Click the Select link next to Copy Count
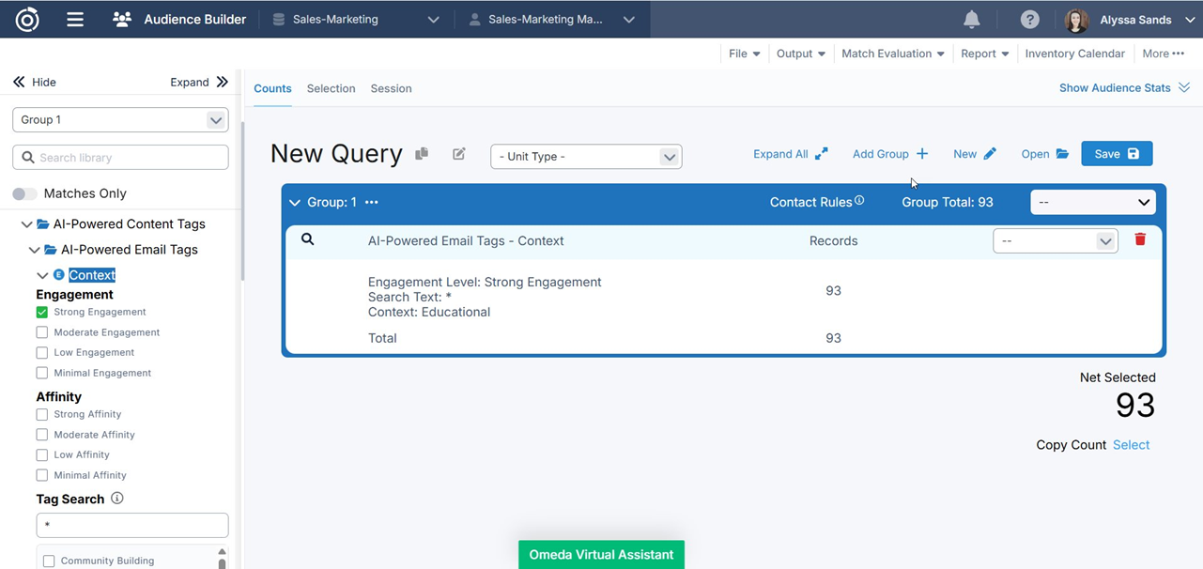Image resolution: width=1203 pixels, height=569 pixels. (x=1131, y=445)
